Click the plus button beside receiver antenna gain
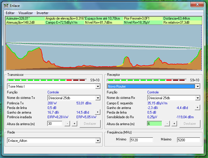This screenshot has width=208, height=158. point(197,108)
